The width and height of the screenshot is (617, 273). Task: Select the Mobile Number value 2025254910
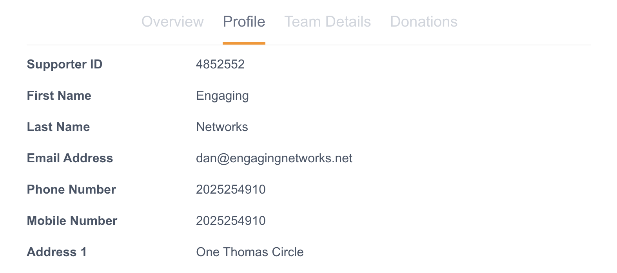pos(231,221)
